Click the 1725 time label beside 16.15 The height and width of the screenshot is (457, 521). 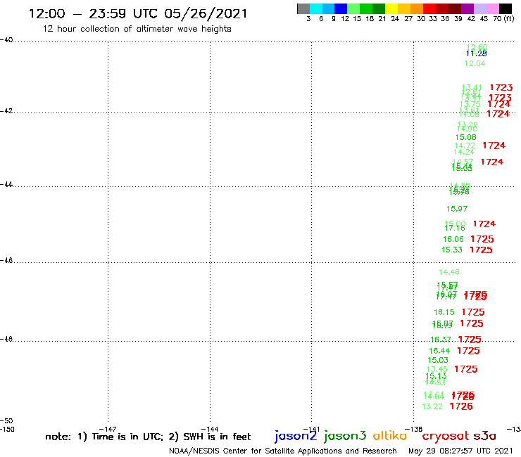coord(473,312)
